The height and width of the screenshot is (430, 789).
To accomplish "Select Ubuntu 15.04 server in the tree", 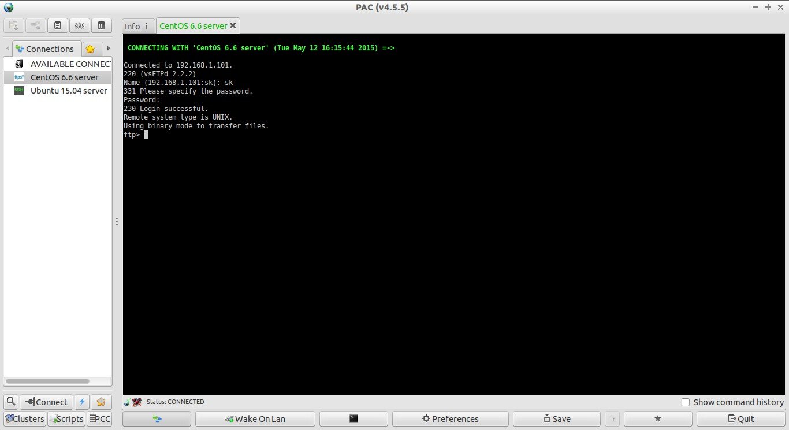I will (58, 90).
